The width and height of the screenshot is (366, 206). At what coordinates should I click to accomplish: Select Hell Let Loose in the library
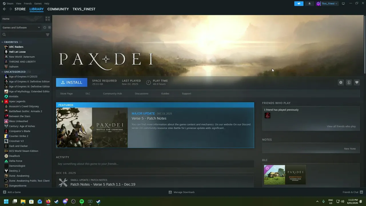(x=17, y=52)
